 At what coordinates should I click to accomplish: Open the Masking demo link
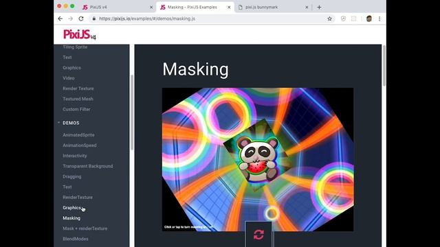tap(71, 218)
